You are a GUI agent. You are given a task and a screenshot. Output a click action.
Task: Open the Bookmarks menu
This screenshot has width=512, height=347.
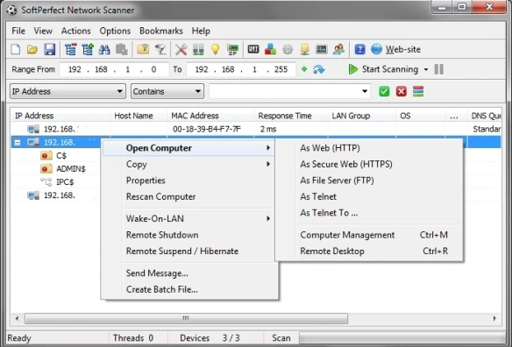point(161,31)
